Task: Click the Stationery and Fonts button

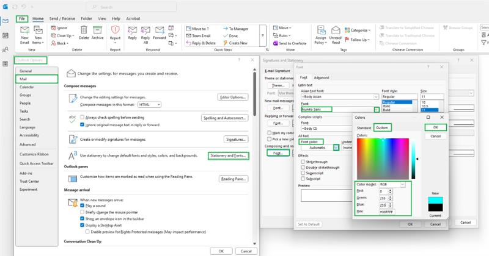Action: 228,155
